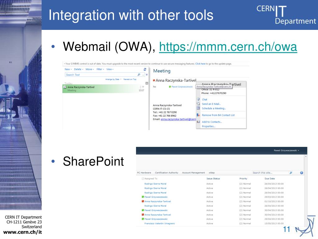Select Send an E-Mail from contact card menu
318x239 pixels.
[211, 104]
